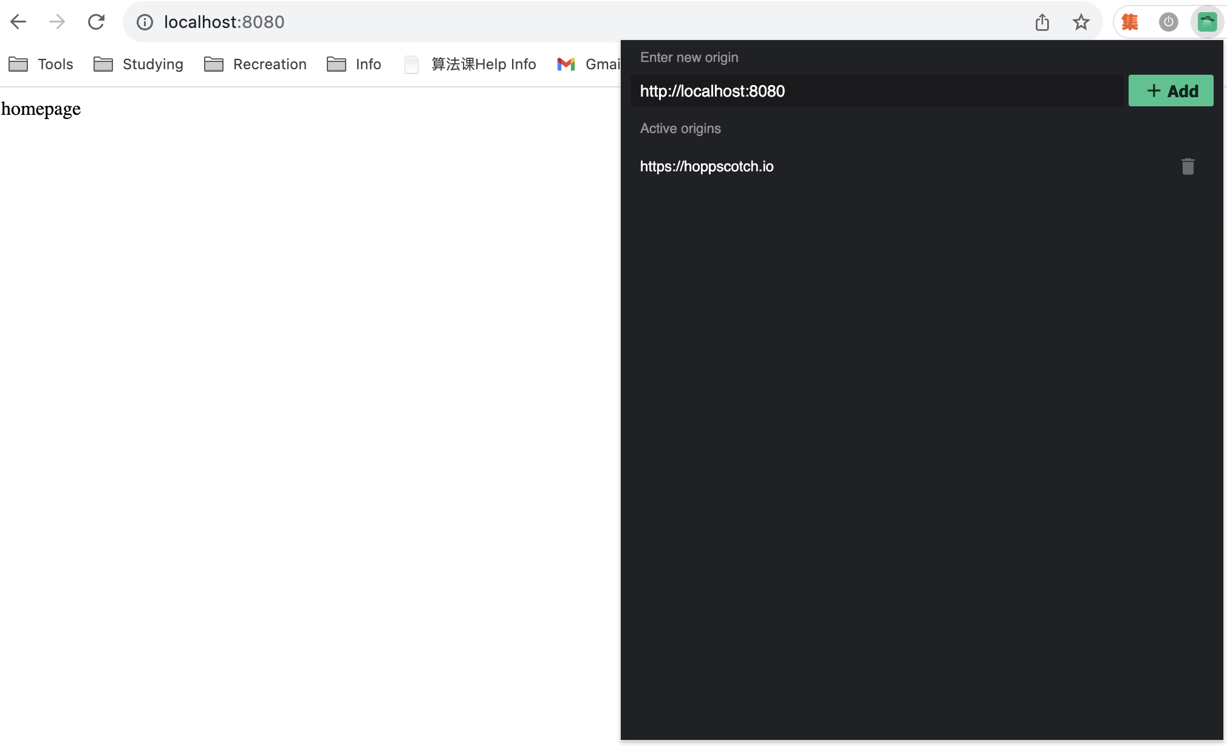Click the gray power button extension icon
This screenshot has height=746, width=1227.
click(x=1168, y=22)
